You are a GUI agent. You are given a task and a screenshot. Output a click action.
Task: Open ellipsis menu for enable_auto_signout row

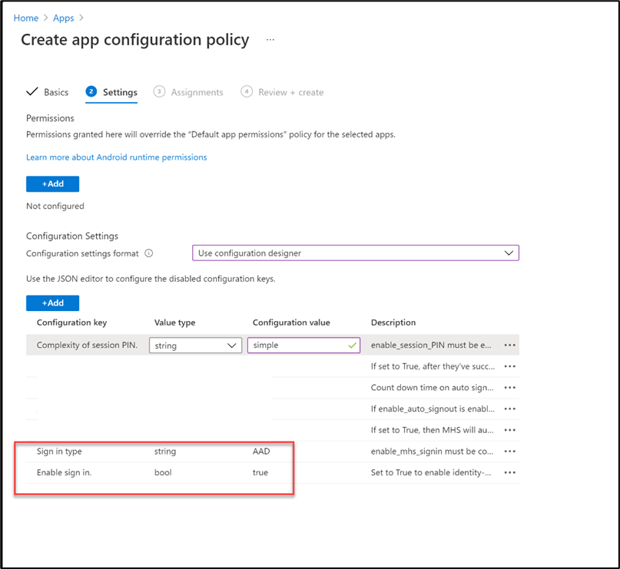pos(509,409)
